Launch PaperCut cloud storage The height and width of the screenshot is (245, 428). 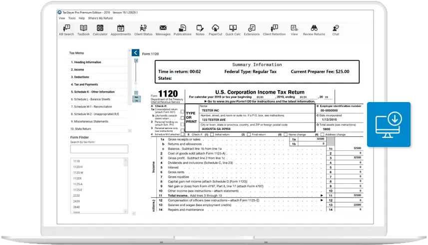click(215, 30)
